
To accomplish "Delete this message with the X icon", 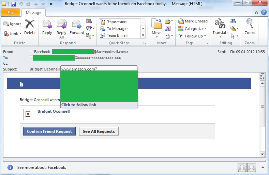I will tap(30, 27).
